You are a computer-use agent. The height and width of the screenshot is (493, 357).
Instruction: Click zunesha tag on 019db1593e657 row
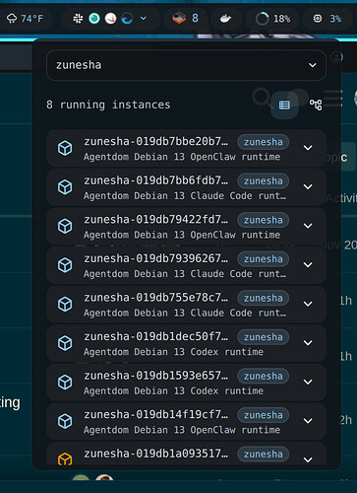coord(264,376)
